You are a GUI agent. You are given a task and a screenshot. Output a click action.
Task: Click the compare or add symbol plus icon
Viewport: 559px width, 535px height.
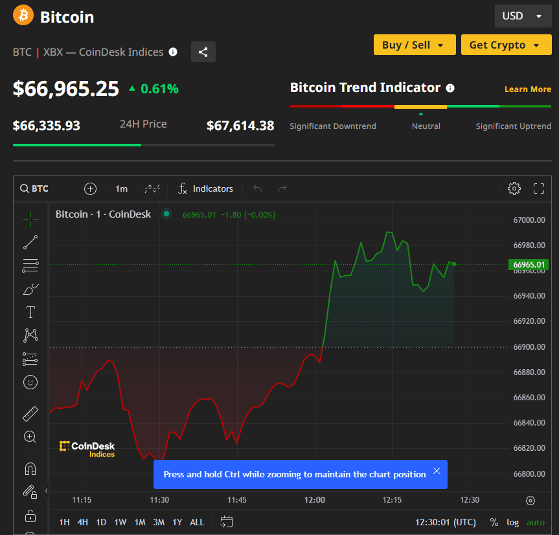90,188
